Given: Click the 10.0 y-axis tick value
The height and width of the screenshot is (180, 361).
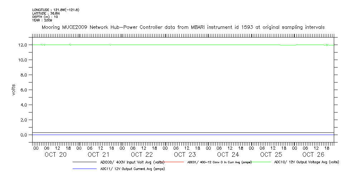Looking at the screenshot, I should point(24,60).
